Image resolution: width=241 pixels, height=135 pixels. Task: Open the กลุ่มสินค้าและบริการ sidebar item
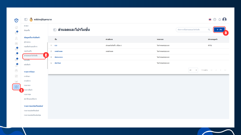pos(31,46)
